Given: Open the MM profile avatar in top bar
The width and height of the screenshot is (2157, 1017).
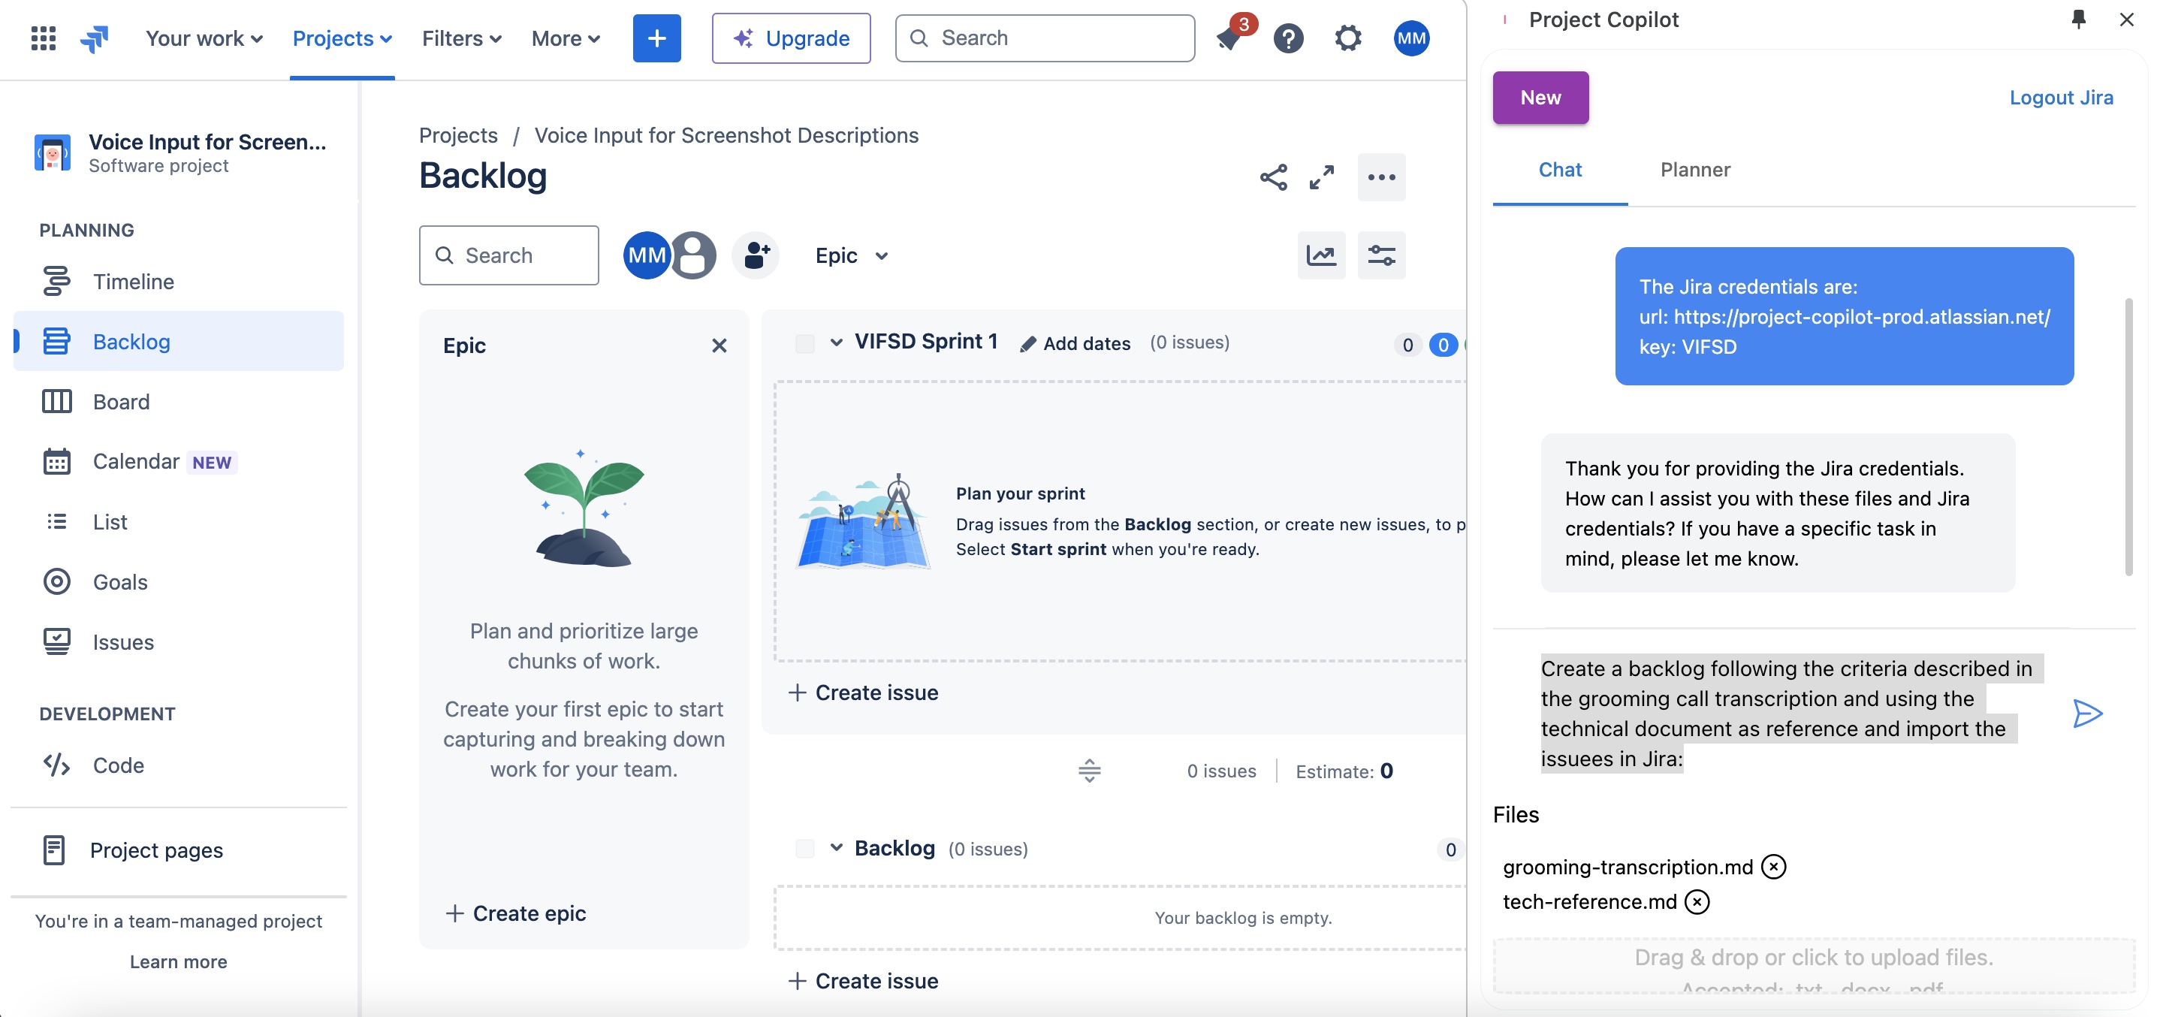Looking at the screenshot, I should pyautogui.click(x=1411, y=38).
